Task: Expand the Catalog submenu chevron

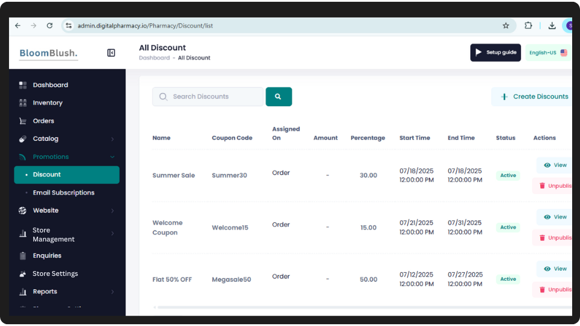Action: [x=112, y=139]
